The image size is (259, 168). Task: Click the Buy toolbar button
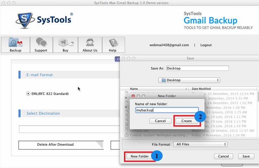[x=65, y=45]
